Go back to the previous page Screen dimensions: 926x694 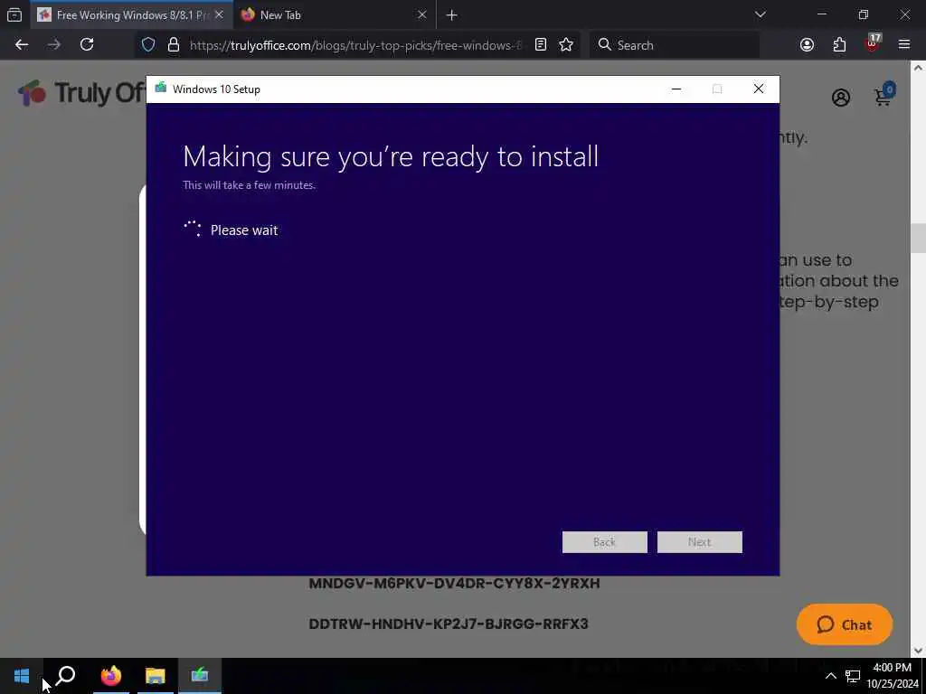(x=22, y=45)
